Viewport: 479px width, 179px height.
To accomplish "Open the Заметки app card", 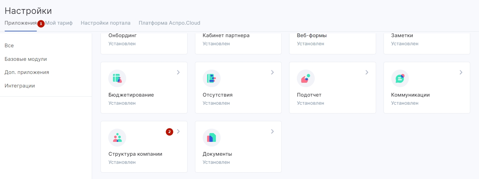I will pos(427,43).
